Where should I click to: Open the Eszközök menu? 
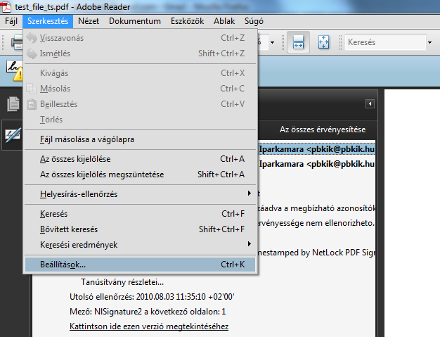(187, 21)
